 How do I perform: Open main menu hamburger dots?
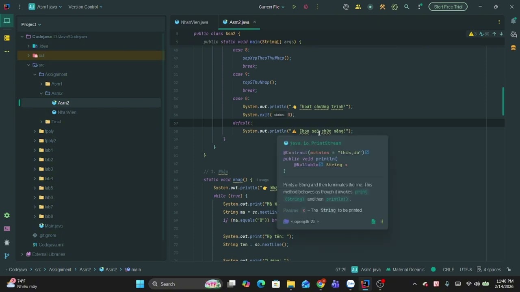click(19, 7)
